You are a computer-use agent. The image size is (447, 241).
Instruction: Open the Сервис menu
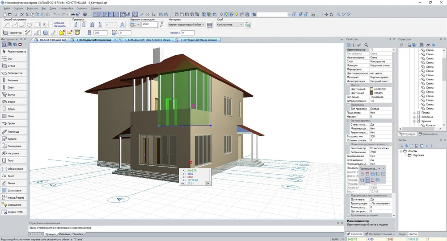coord(82,8)
